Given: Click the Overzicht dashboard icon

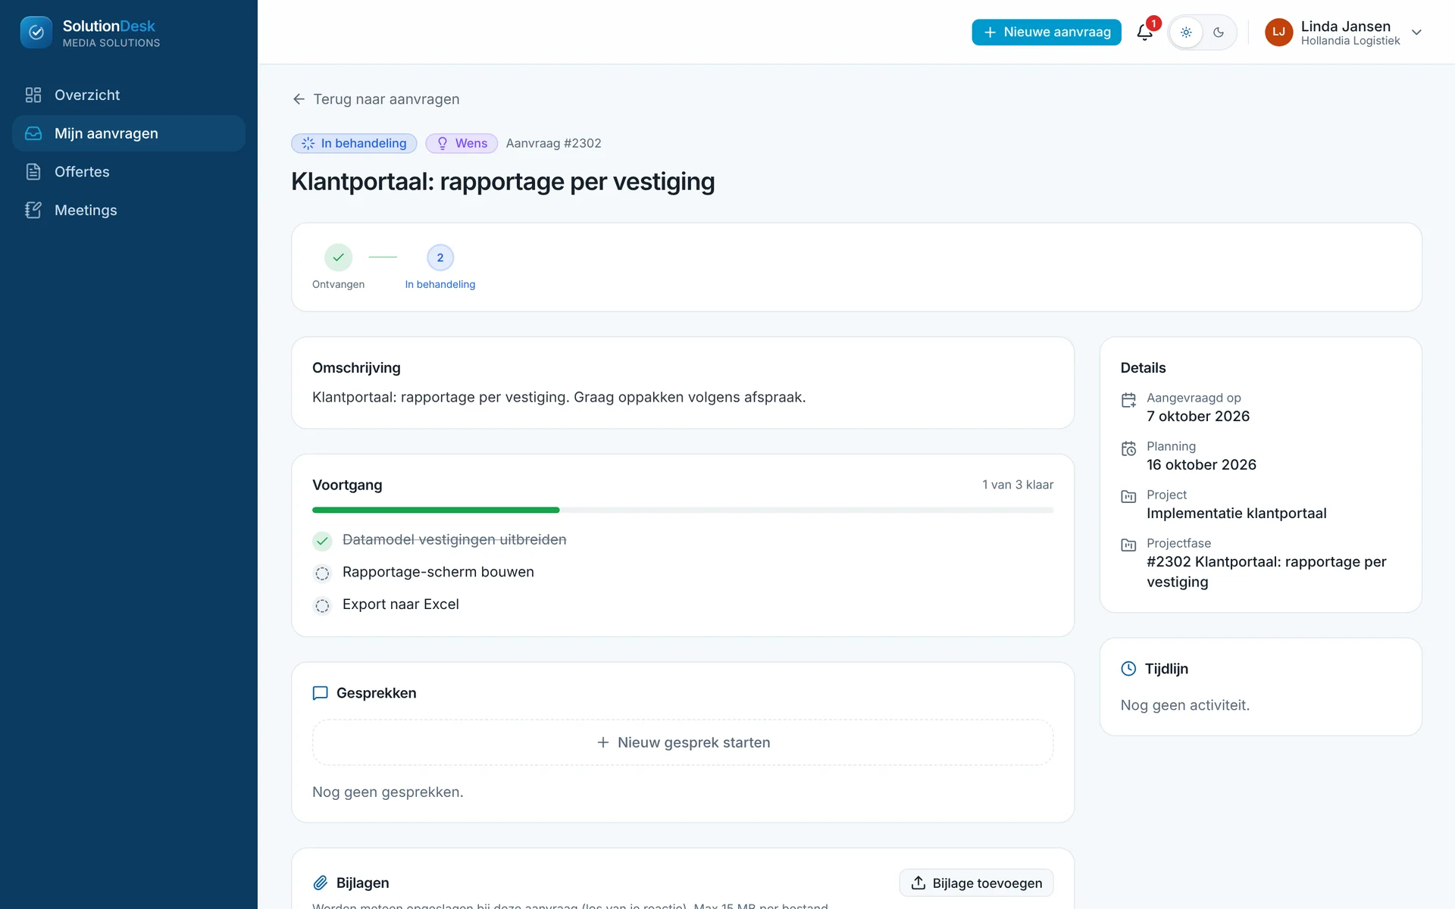Looking at the screenshot, I should click(33, 95).
